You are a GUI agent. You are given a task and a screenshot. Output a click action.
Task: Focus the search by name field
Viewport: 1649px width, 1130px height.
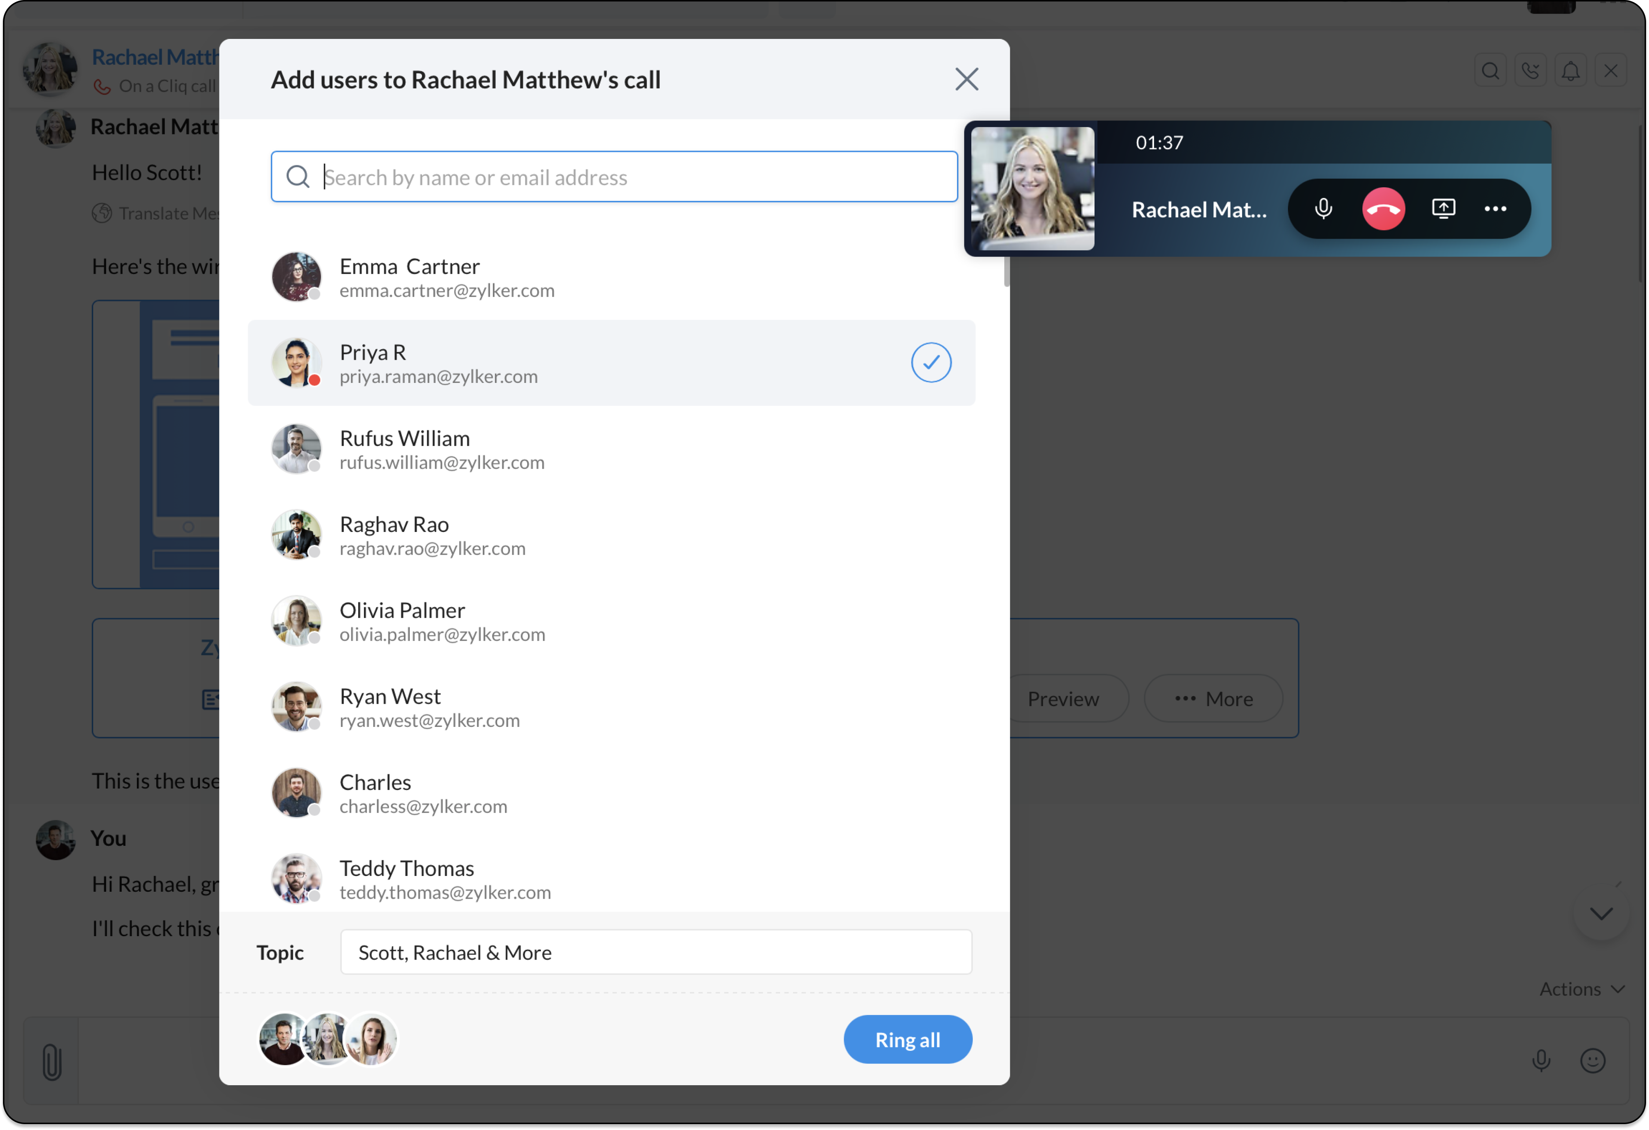[615, 177]
